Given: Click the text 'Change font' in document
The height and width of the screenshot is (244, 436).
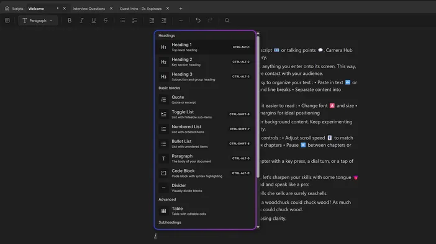Looking at the screenshot, I should point(314,106).
